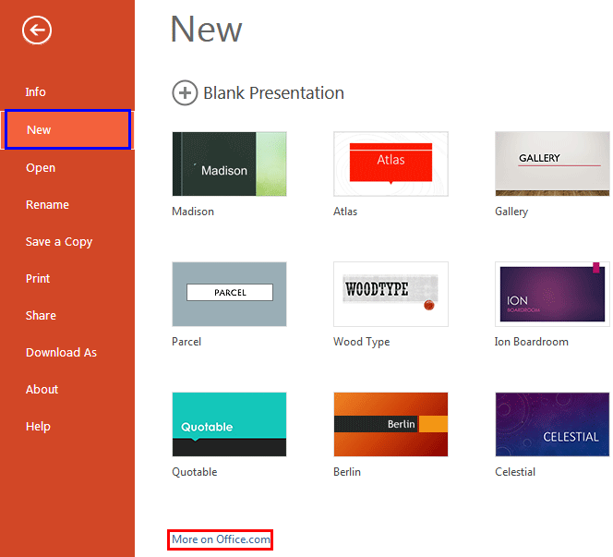
Task: Click the Berlin caption text
Action: pos(347,472)
